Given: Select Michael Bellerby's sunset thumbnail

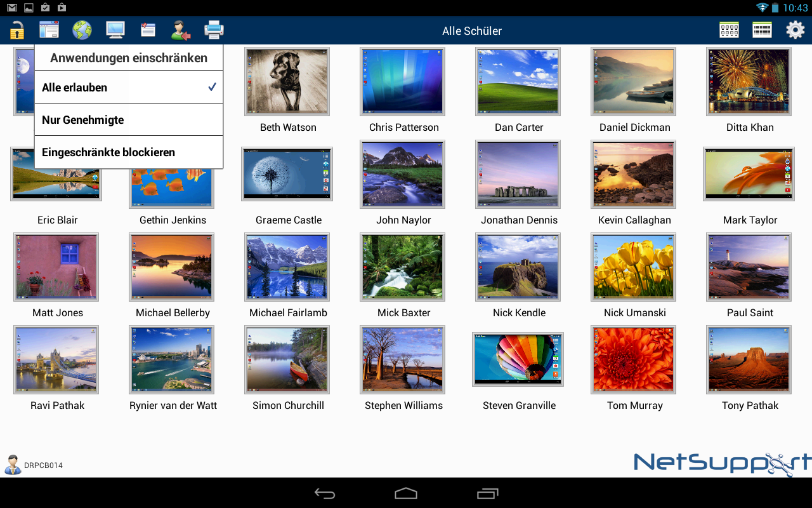Looking at the screenshot, I should point(171,267).
